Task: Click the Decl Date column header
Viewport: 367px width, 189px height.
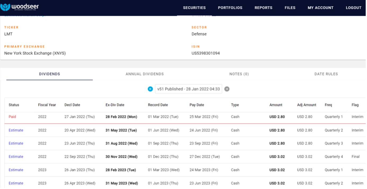Action: point(72,105)
